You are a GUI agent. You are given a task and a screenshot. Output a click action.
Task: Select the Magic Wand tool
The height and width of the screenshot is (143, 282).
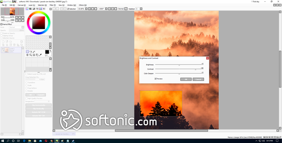(x=34, y=52)
